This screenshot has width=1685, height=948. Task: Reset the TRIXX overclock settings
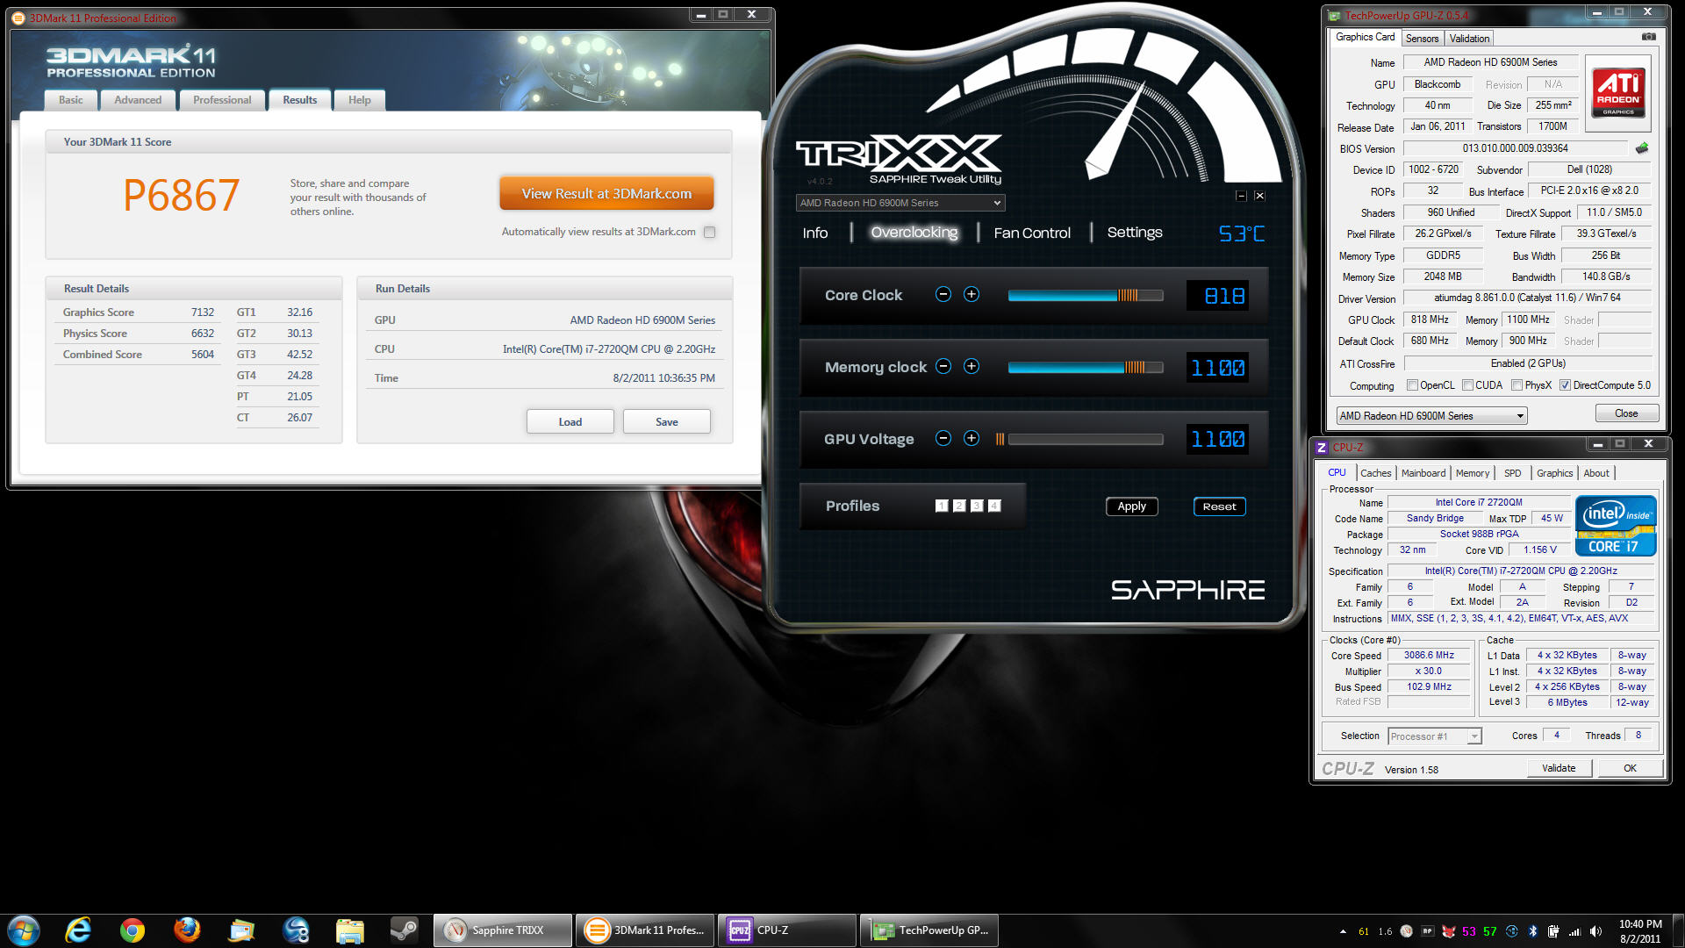(1219, 506)
